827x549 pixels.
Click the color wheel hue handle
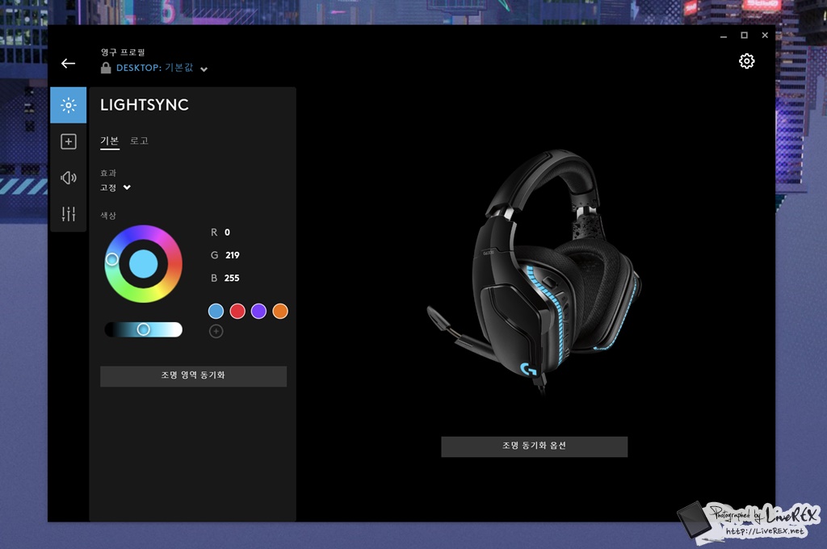[111, 259]
